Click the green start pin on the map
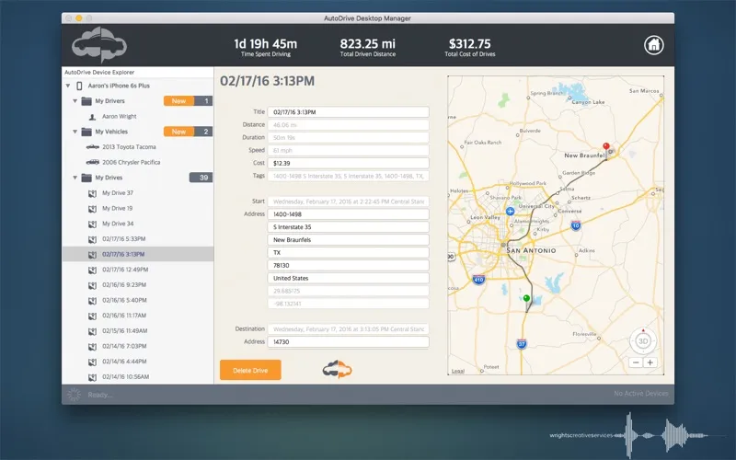The height and width of the screenshot is (460, 736). (x=526, y=298)
